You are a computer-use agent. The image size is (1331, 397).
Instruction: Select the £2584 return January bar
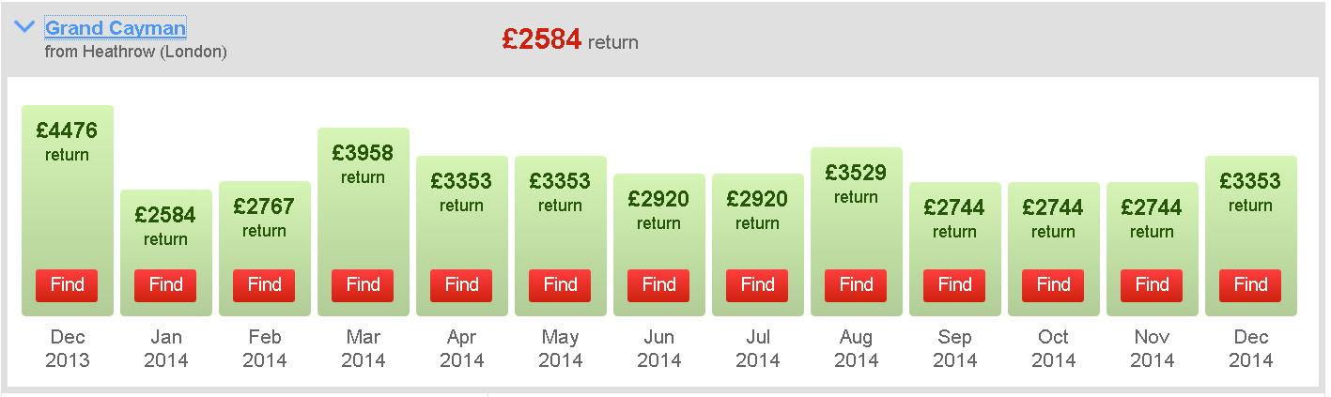click(x=166, y=252)
